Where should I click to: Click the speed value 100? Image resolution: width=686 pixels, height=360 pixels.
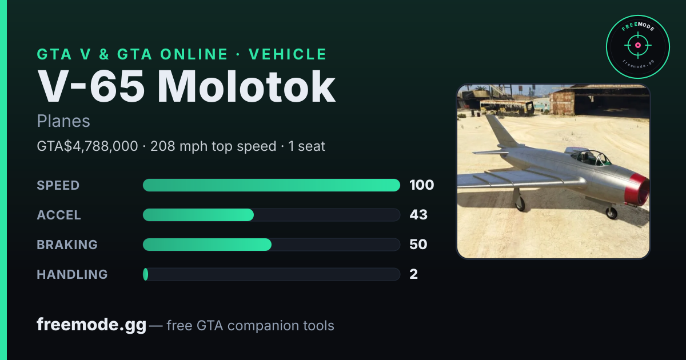(422, 185)
